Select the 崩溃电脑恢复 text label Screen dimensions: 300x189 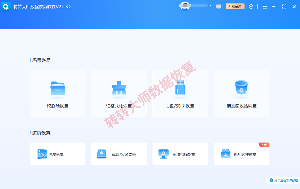(184, 154)
